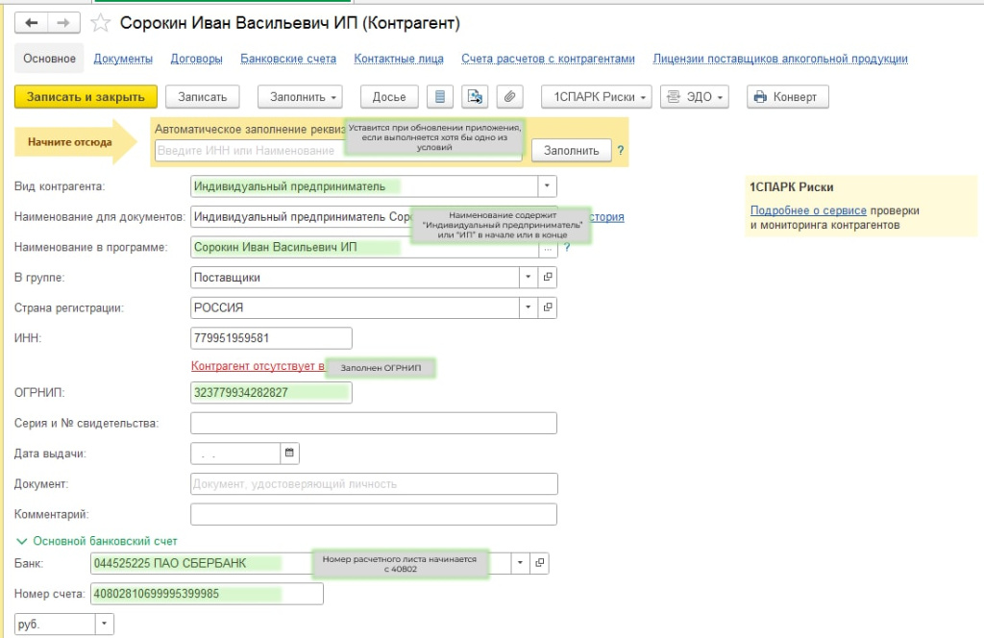The width and height of the screenshot is (984, 638).
Task: Switch to the Договоры tab
Action: (x=196, y=59)
